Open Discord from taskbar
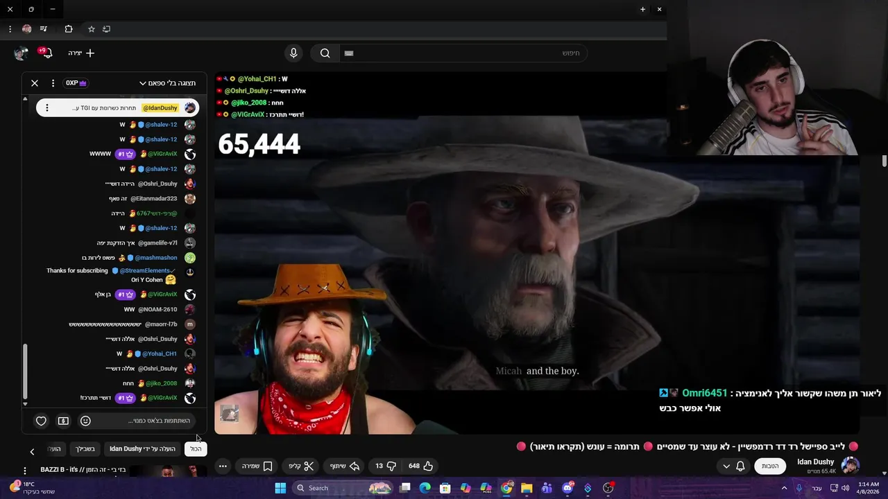The image size is (888, 499). (567, 488)
